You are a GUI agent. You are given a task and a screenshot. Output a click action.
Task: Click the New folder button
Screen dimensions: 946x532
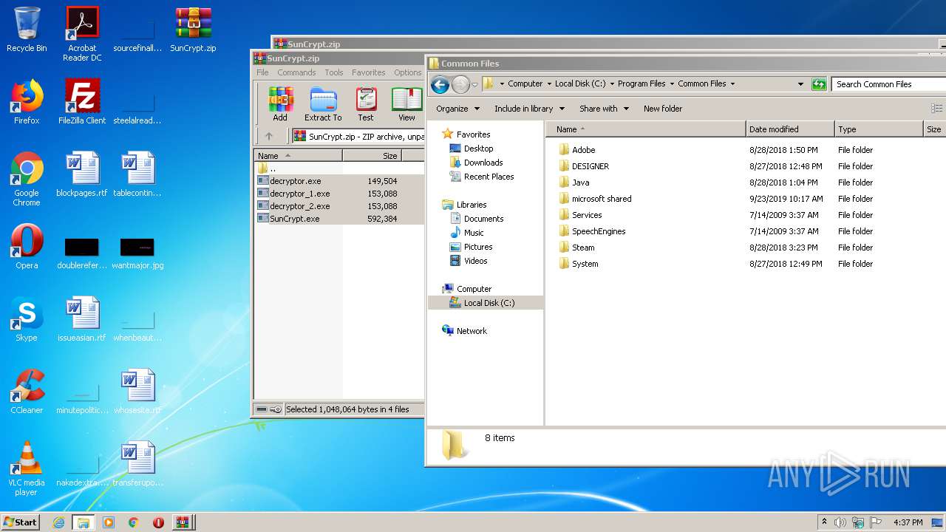tap(663, 109)
